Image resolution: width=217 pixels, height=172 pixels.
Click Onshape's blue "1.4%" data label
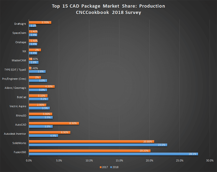point(34,44)
